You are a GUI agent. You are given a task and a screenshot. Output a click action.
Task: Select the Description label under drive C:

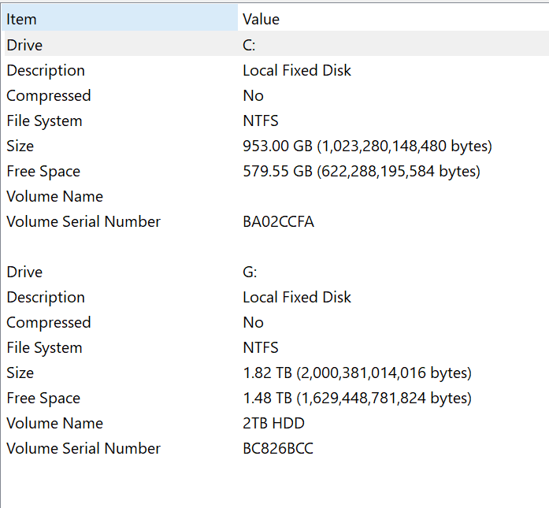46,71
